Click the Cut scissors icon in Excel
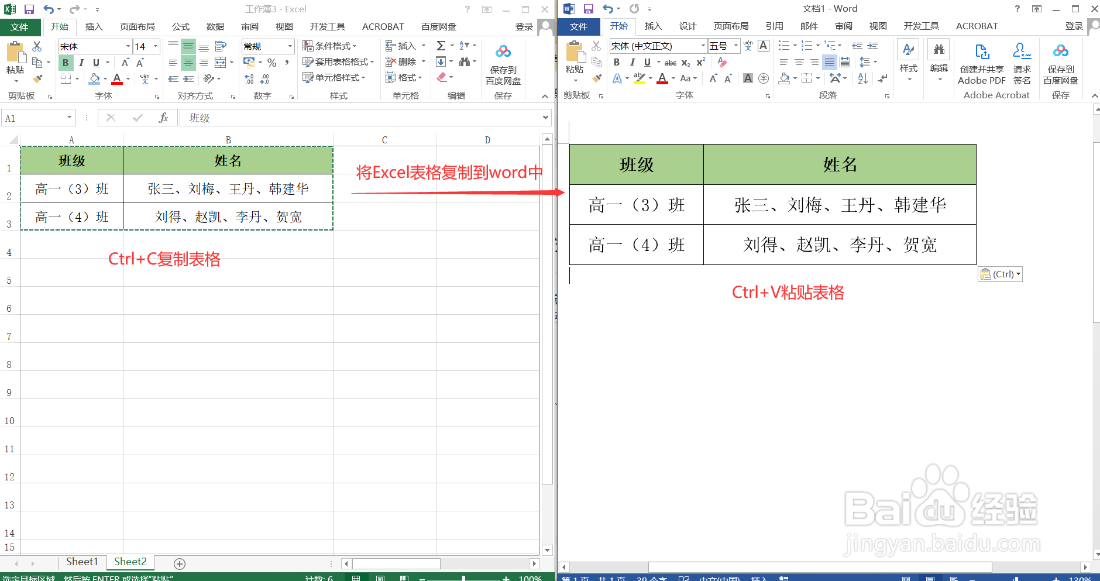The width and height of the screenshot is (1100, 581). (37, 46)
